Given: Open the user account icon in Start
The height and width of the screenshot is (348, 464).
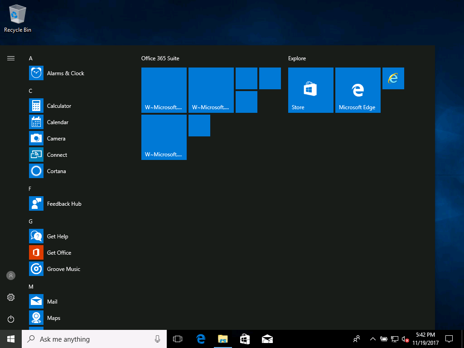Looking at the screenshot, I should (11, 275).
